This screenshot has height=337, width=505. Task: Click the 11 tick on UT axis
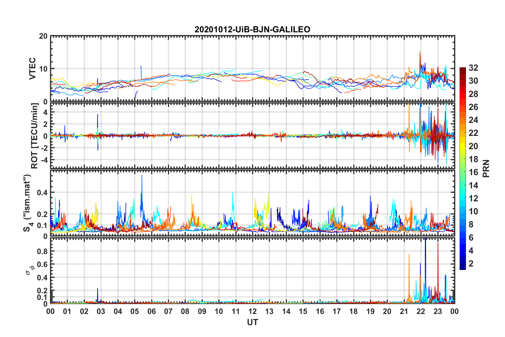(236, 311)
